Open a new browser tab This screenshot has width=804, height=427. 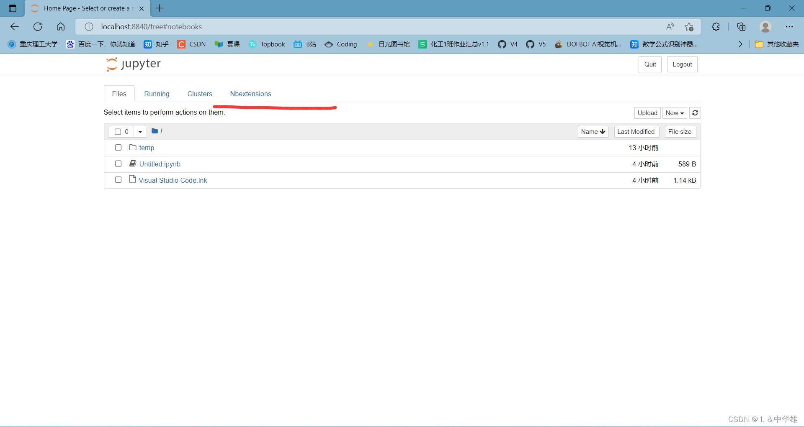point(160,8)
